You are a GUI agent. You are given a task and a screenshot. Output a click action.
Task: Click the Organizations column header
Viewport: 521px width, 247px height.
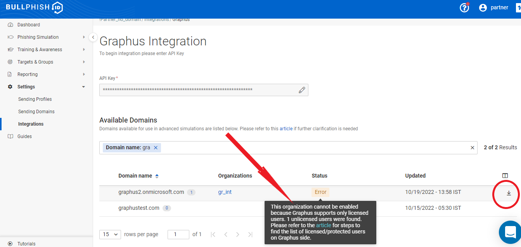tap(235, 176)
